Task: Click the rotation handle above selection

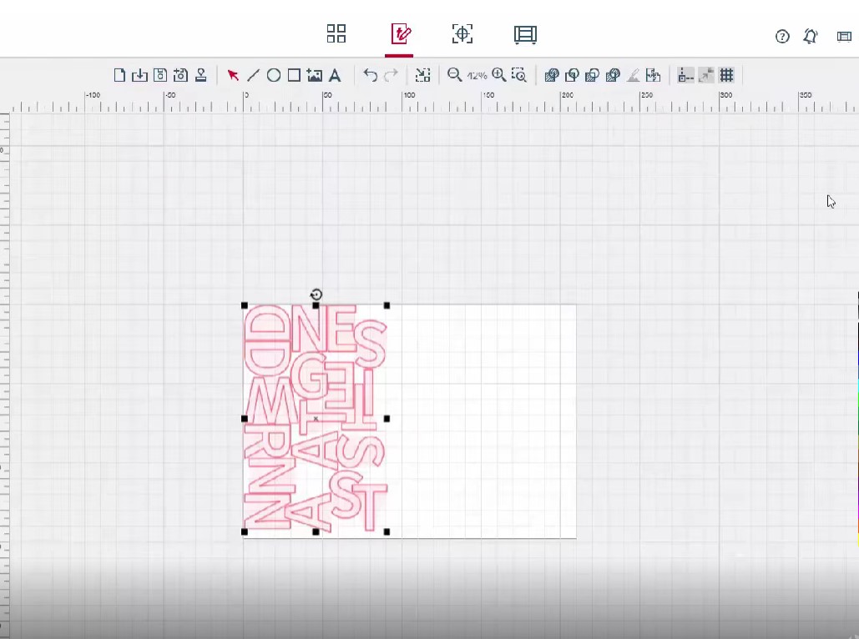Action: 316,294
